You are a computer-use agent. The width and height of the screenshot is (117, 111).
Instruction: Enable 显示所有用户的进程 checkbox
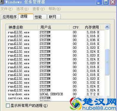[x=8, y=106]
